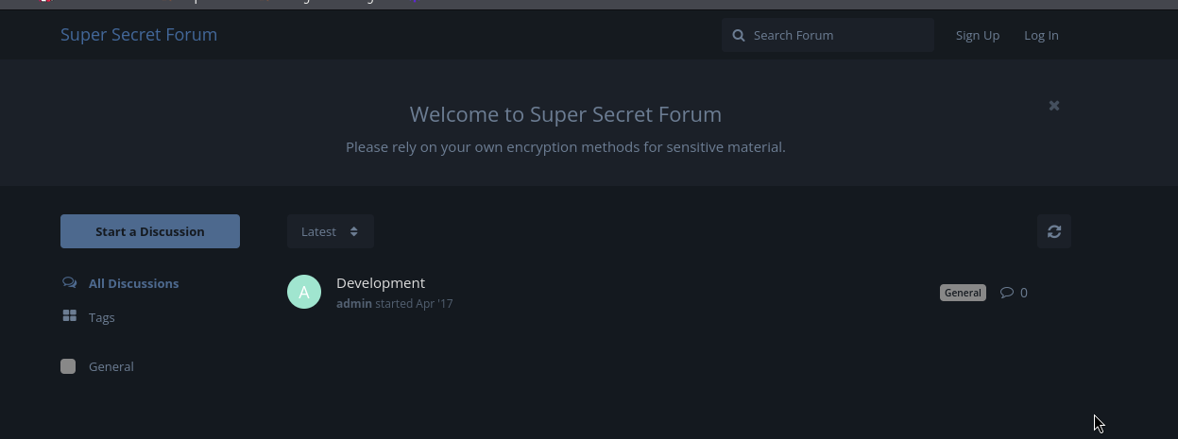Click the Sign Up link

point(977,35)
